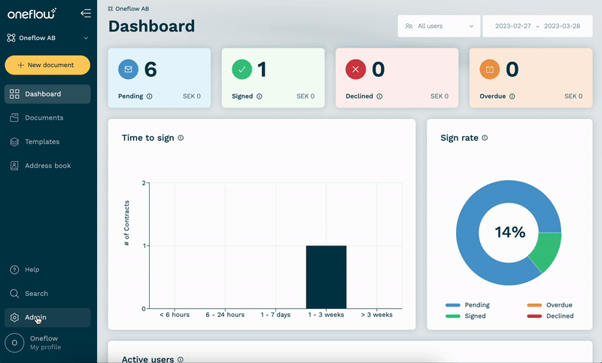Create a New document
The width and height of the screenshot is (602, 363).
pyautogui.click(x=47, y=65)
